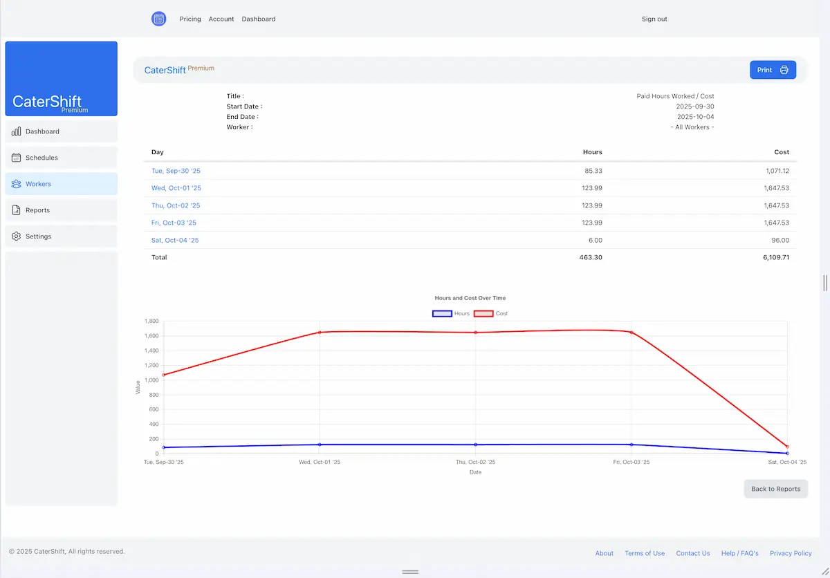Open Schedules using the calendar icon
The image size is (830, 578).
point(15,158)
